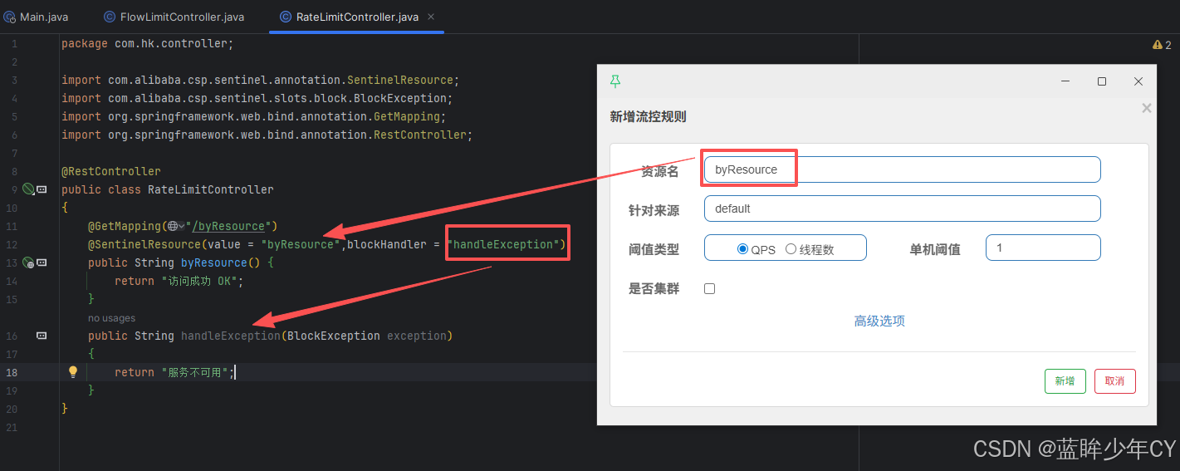Click the 单机阈值 input field with value 1
Image resolution: width=1180 pixels, height=471 pixels.
coord(1043,248)
